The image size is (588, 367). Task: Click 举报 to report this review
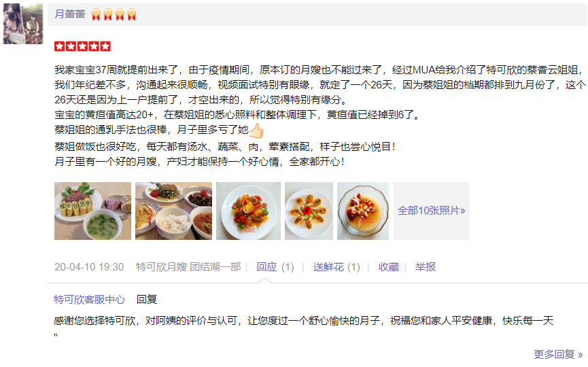[x=426, y=267]
